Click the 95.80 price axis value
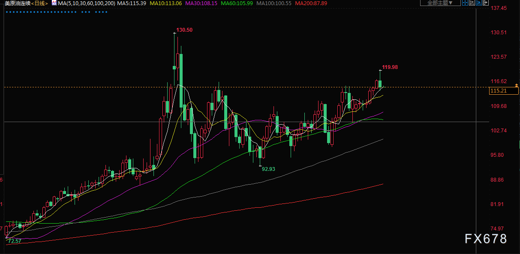This screenshot has width=520, height=254. 498,155
